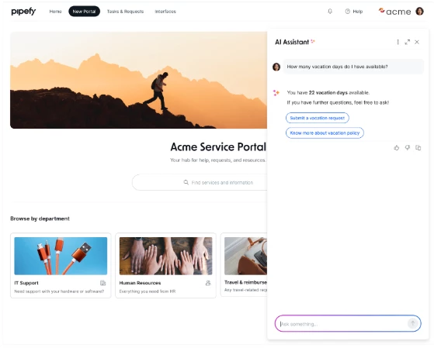Viewport: 434px width, 348px height.
Task: Go to the Home tab
Action: [55, 12]
